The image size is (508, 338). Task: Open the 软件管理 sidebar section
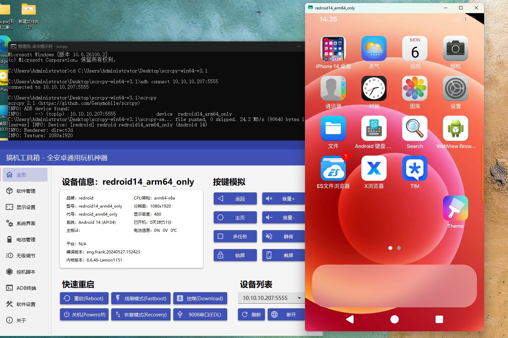click(x=25, y=191)
